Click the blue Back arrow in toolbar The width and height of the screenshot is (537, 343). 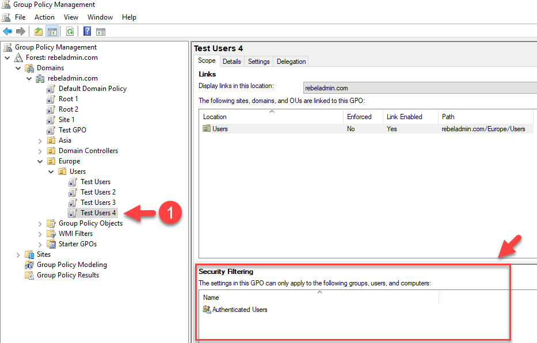pyautogui.click(x=7, y=31)
